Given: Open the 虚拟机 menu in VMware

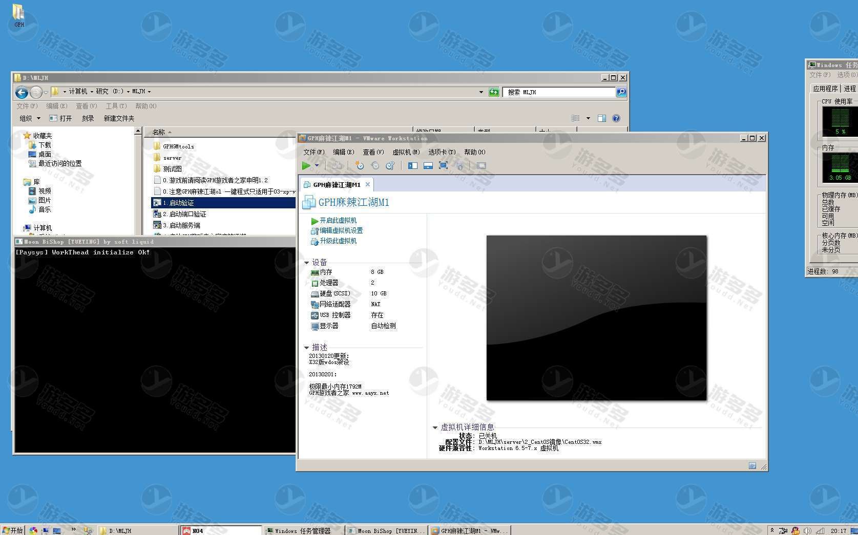Looking at the screenshot, I should [406, 152].
